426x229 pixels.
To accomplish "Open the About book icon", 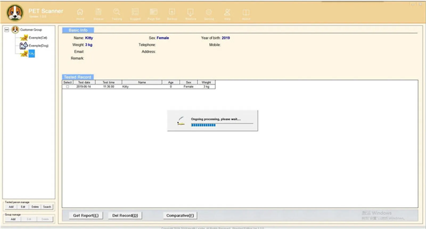I will pyautogui.click(x=246, y=12).
